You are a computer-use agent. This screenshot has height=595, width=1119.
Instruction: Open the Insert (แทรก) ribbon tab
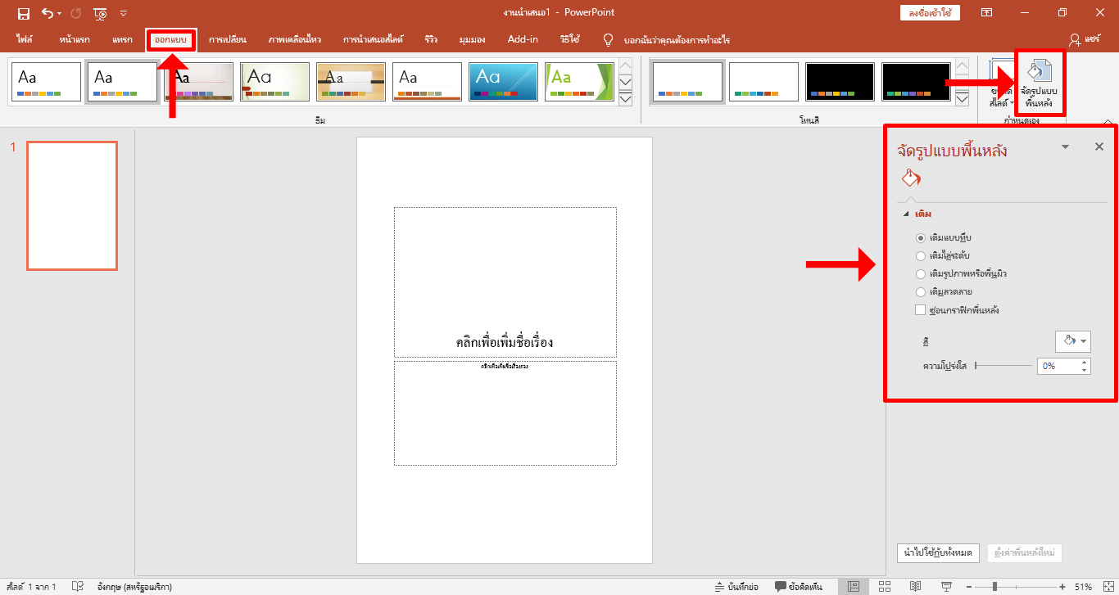[122, 39]
